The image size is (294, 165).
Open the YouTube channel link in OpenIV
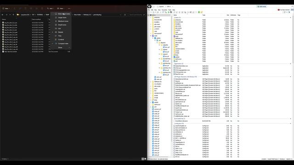284,10
